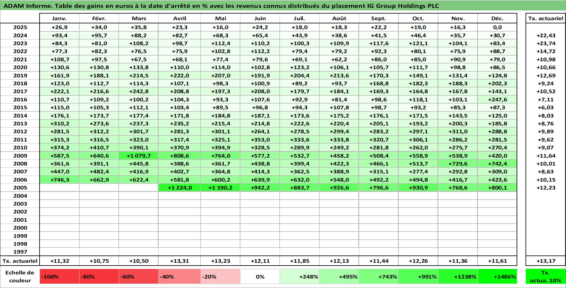Click the +991% green swatch
Screen dimensions: 566x288
(x=418, y=277)
